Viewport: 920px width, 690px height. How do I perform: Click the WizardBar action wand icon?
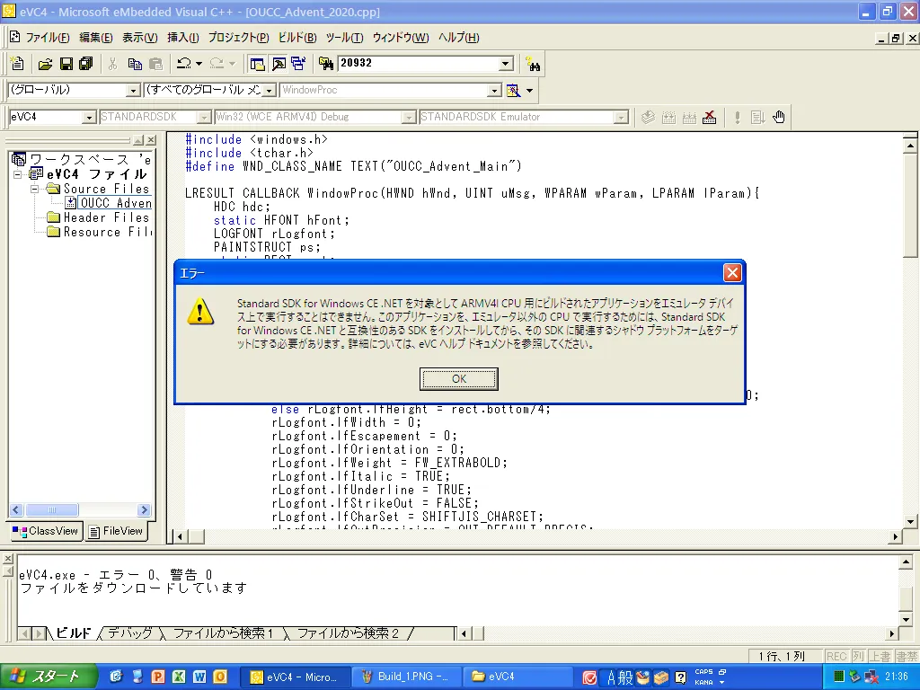point(513,91)
